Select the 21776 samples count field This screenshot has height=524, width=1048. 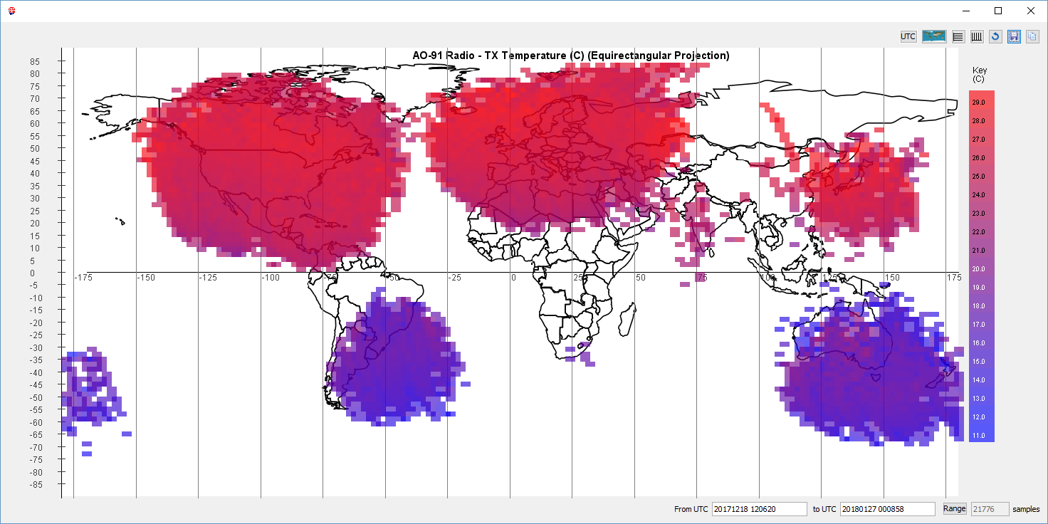[x=990, y=509]
